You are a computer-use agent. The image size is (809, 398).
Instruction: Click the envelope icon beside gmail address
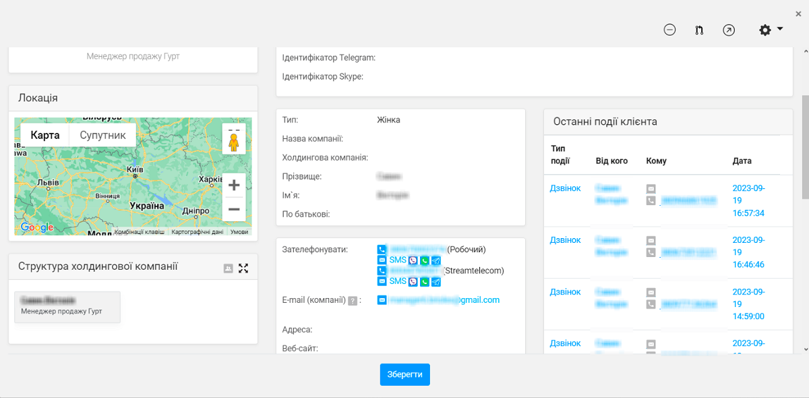[382, 300]
